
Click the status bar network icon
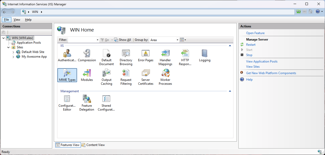click(x=320, y=152)
